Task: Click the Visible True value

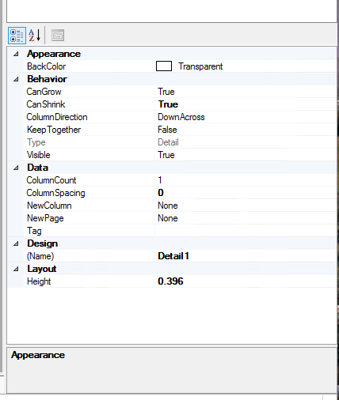Action: [166, 155]
